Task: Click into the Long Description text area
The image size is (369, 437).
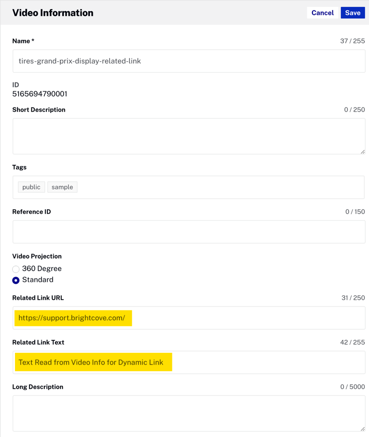Action: click(x=188, y=413)
